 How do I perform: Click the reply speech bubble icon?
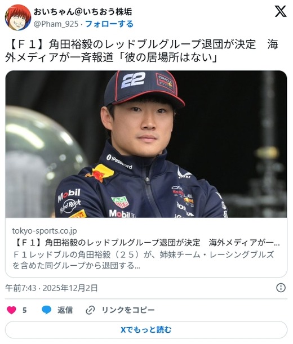pyautogui.click(x=47, y=310)
